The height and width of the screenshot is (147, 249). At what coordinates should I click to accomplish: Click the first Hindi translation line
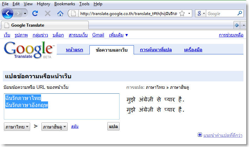[155, 100]
